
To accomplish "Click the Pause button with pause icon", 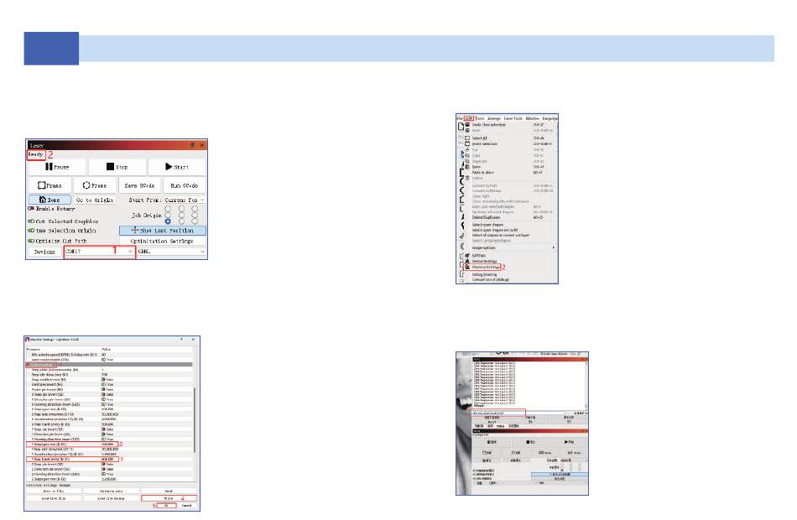I will 57,167.
